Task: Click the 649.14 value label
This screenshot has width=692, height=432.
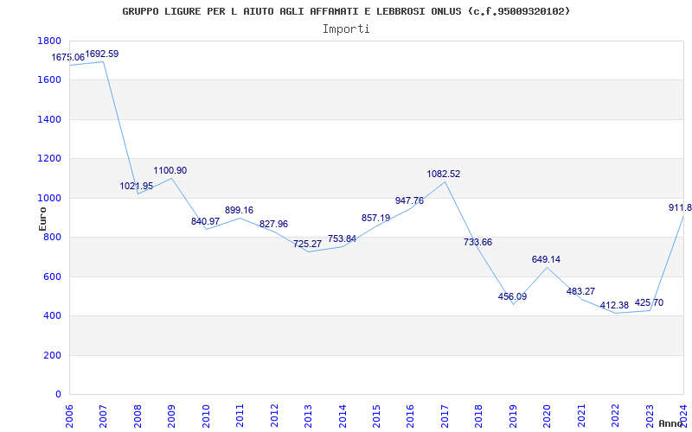Action: pos(547,259)
